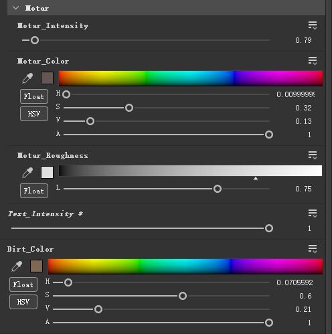Click the Motar_Intensity slider handle

35,40
